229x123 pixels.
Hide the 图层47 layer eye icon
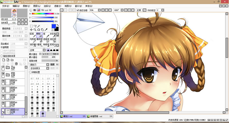[x=3, y=96]
